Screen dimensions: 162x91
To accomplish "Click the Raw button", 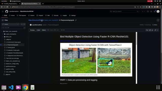I will [x=147, y=30].
